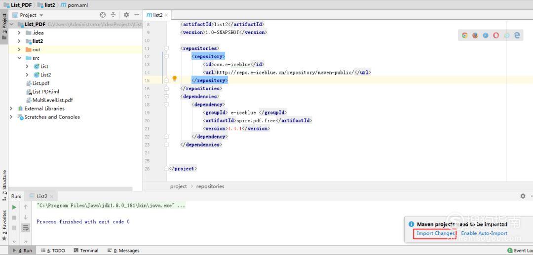Open Project panel gear settings
This screenshot has width=533, height=255.
click(126, 15)
